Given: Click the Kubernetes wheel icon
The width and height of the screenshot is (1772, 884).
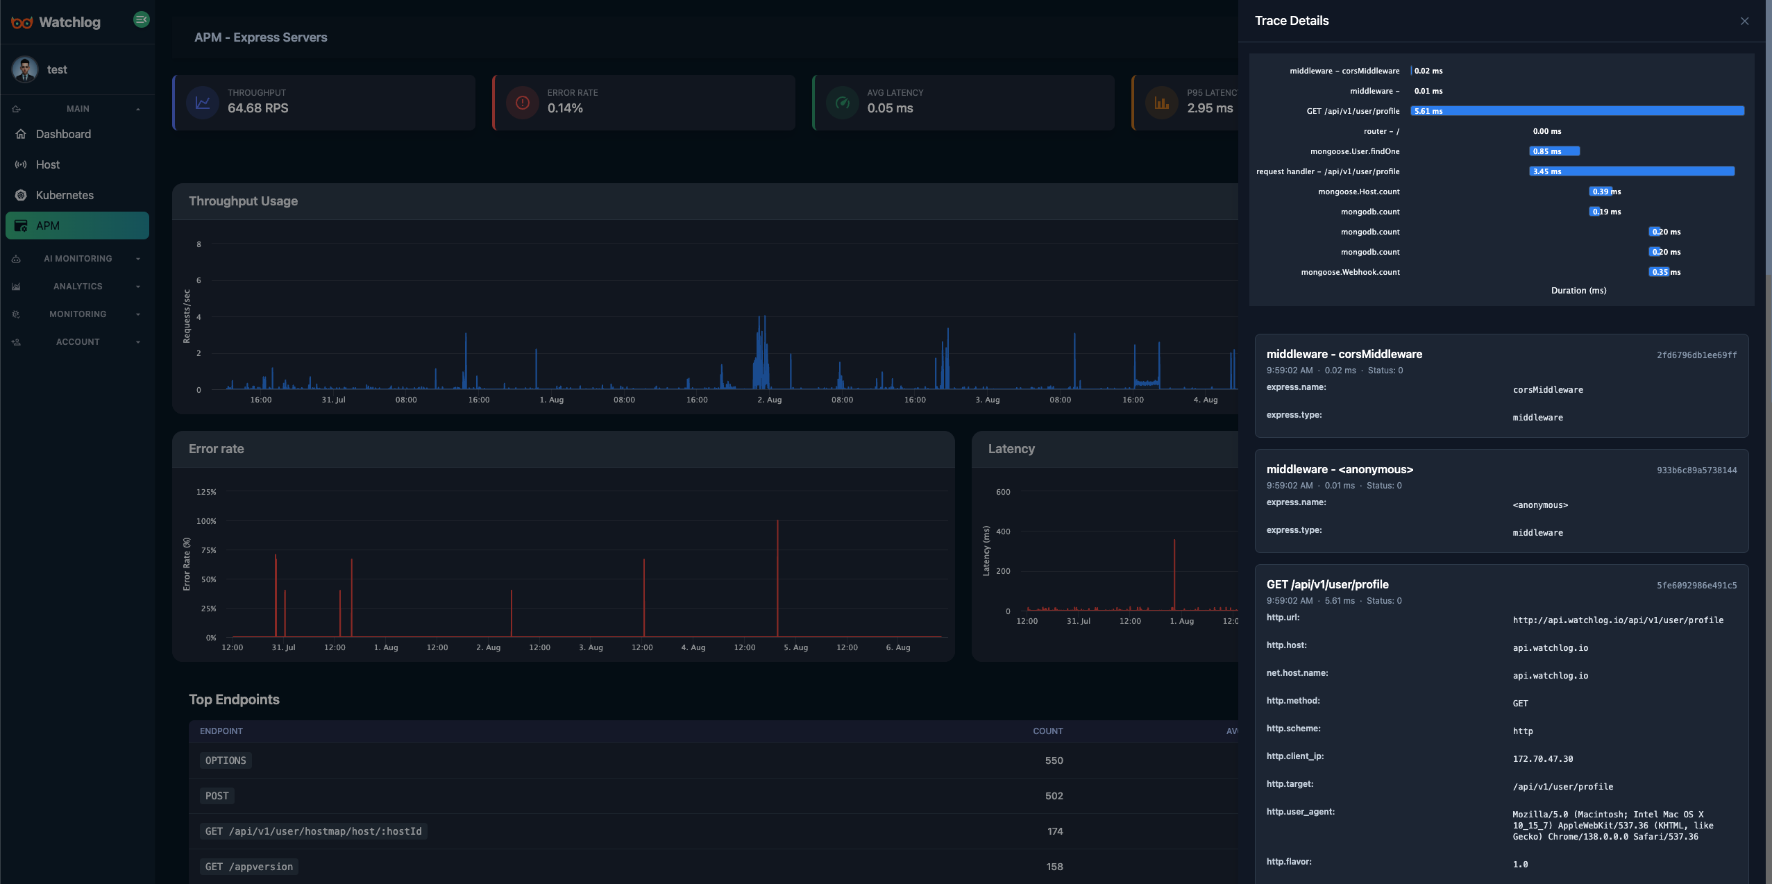Looking at the screenshot, I should point(21,195).
